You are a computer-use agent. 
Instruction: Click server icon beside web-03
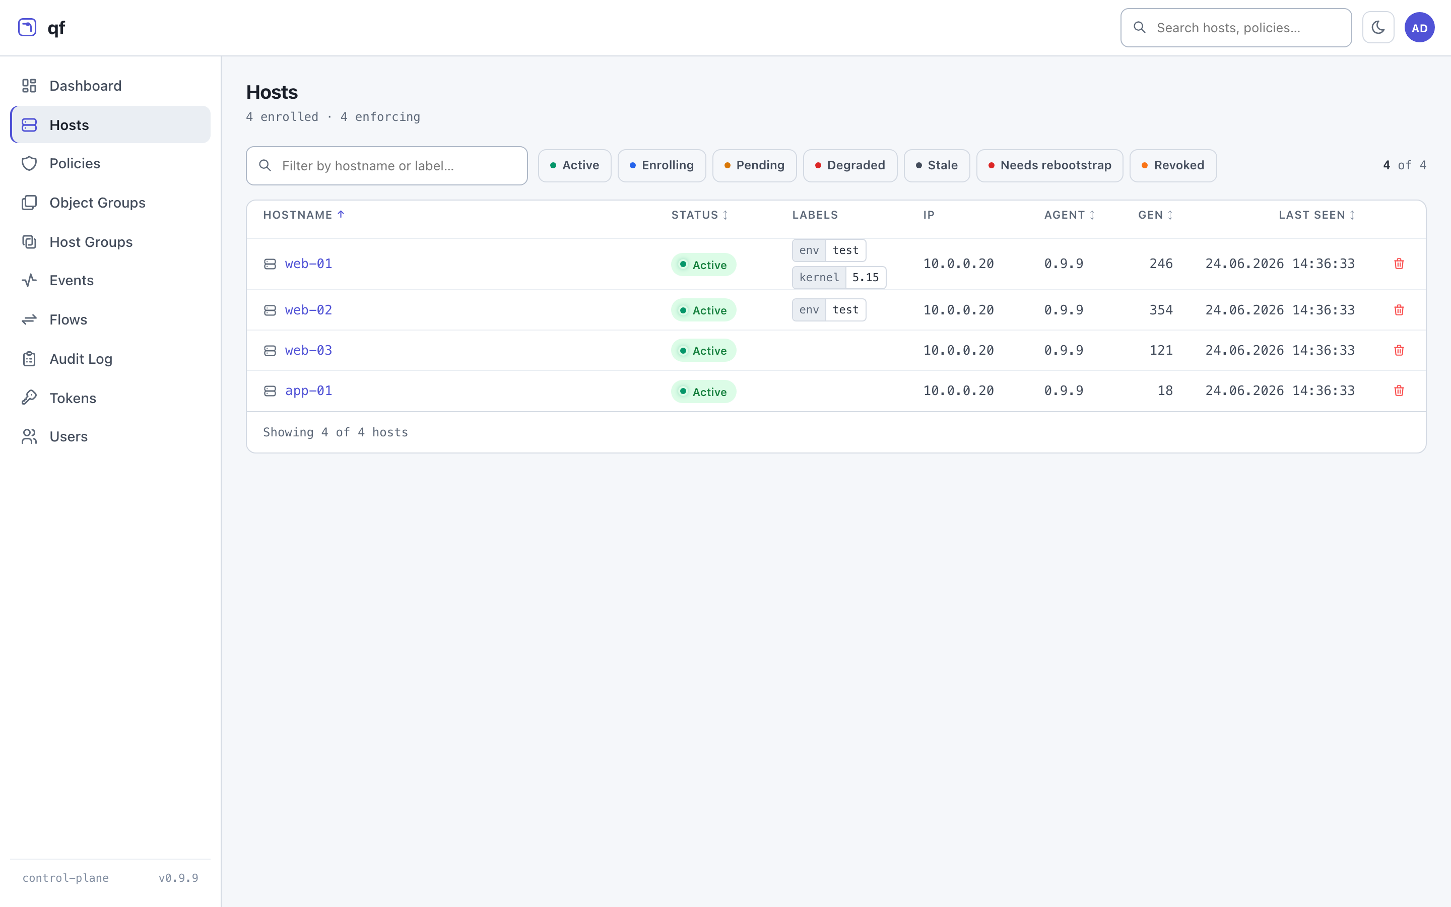270,350
